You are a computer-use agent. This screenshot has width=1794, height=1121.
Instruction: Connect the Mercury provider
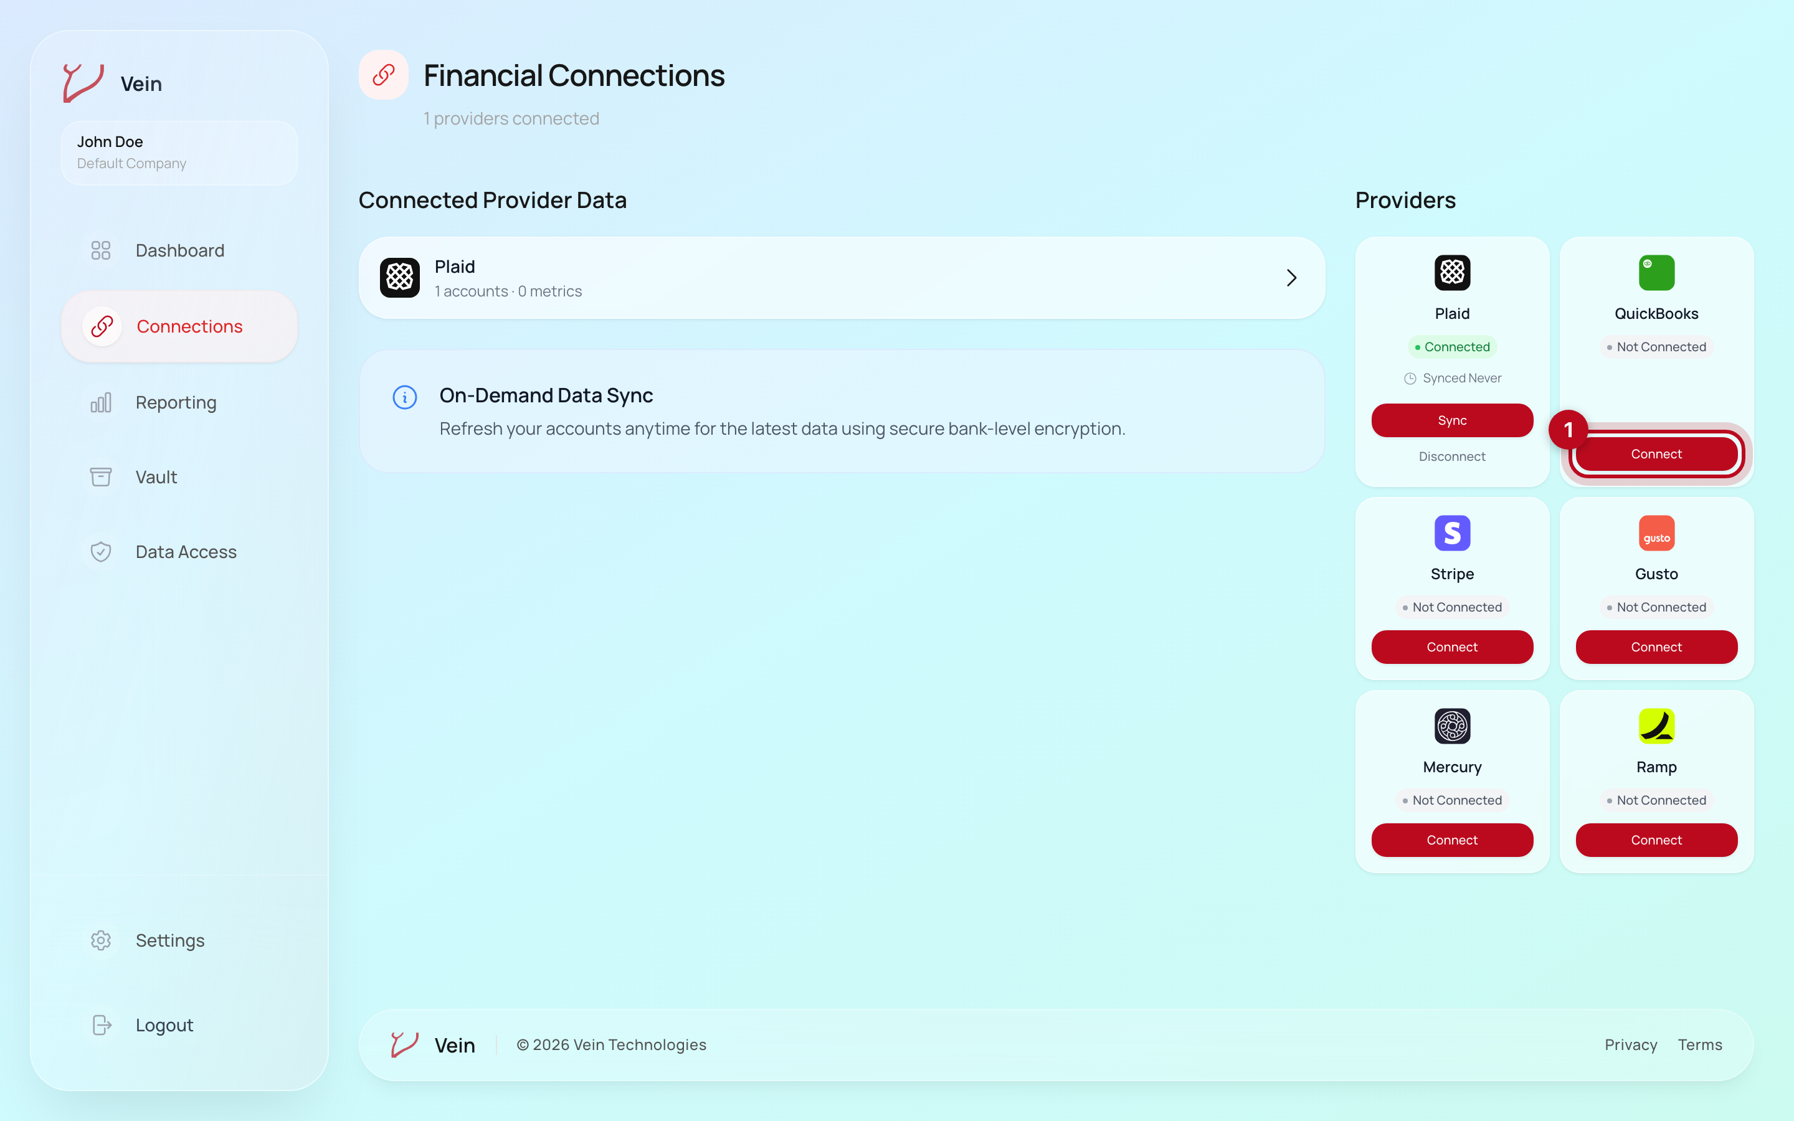(1452, 840)
